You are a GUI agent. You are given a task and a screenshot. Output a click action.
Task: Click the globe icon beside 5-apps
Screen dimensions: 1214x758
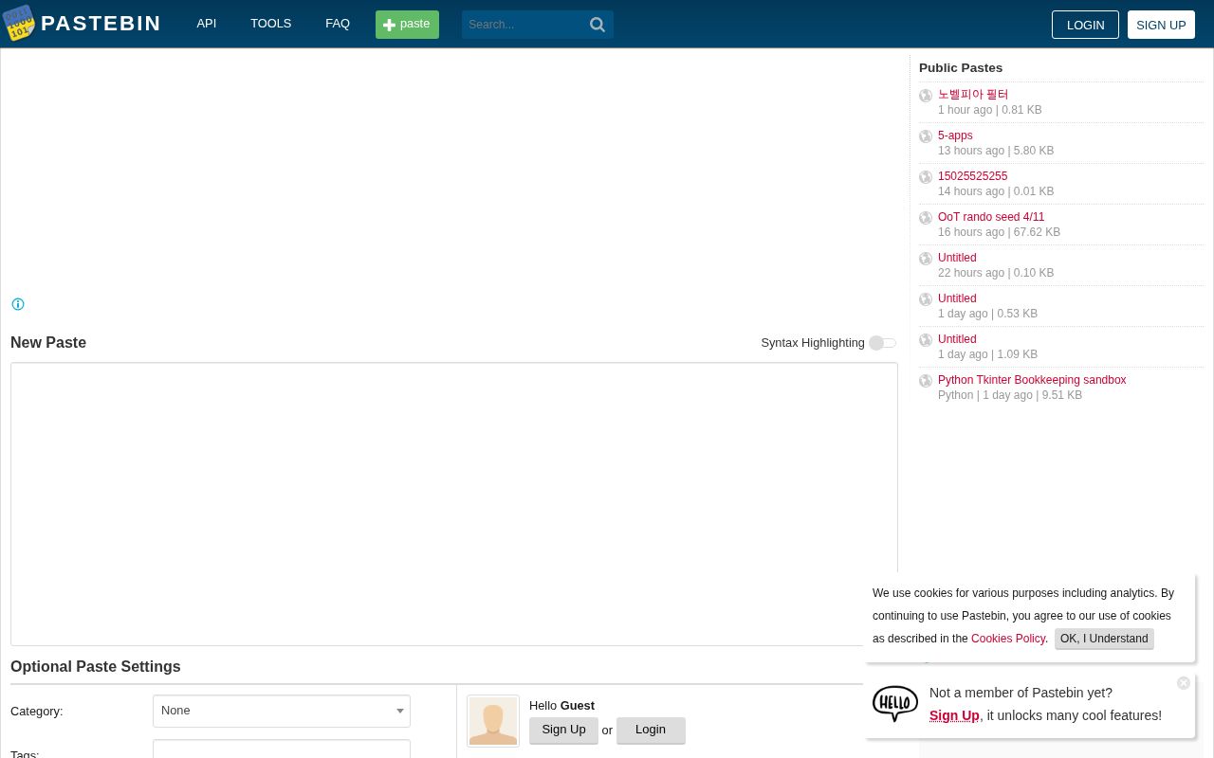point(926,136)
